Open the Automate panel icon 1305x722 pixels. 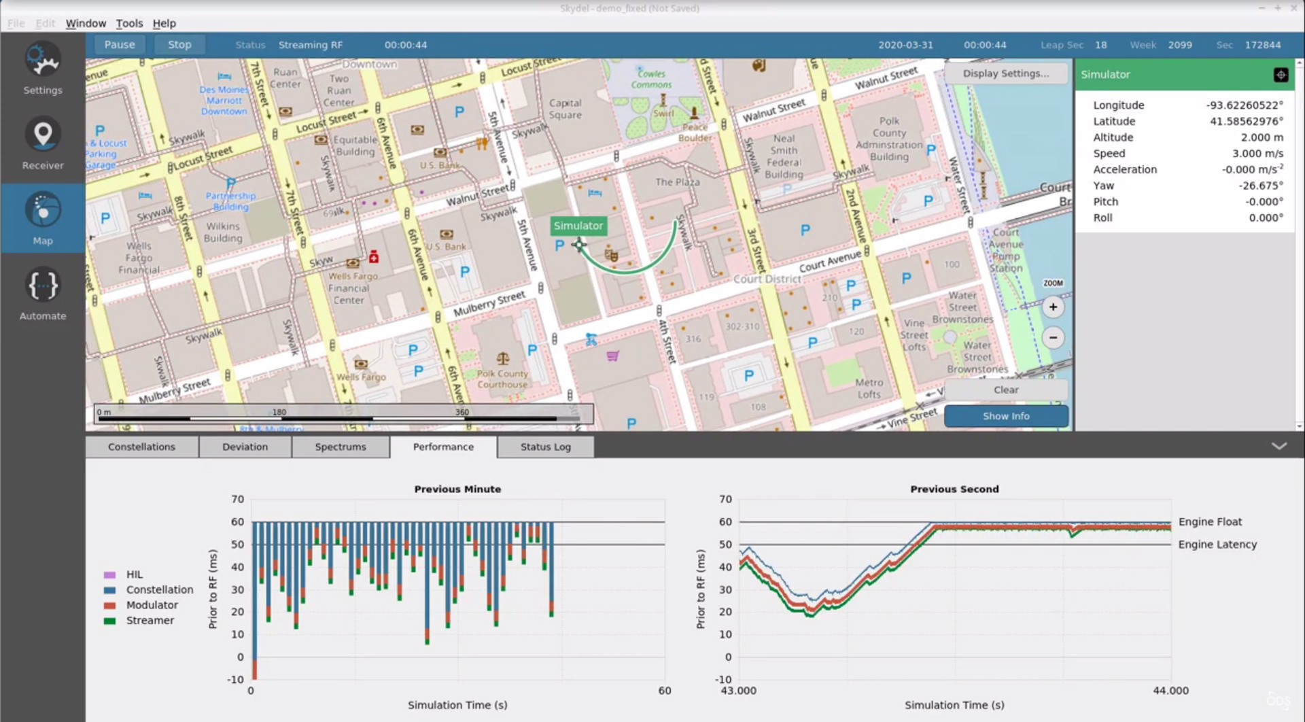pyautogui.click(x=43, y=286)
